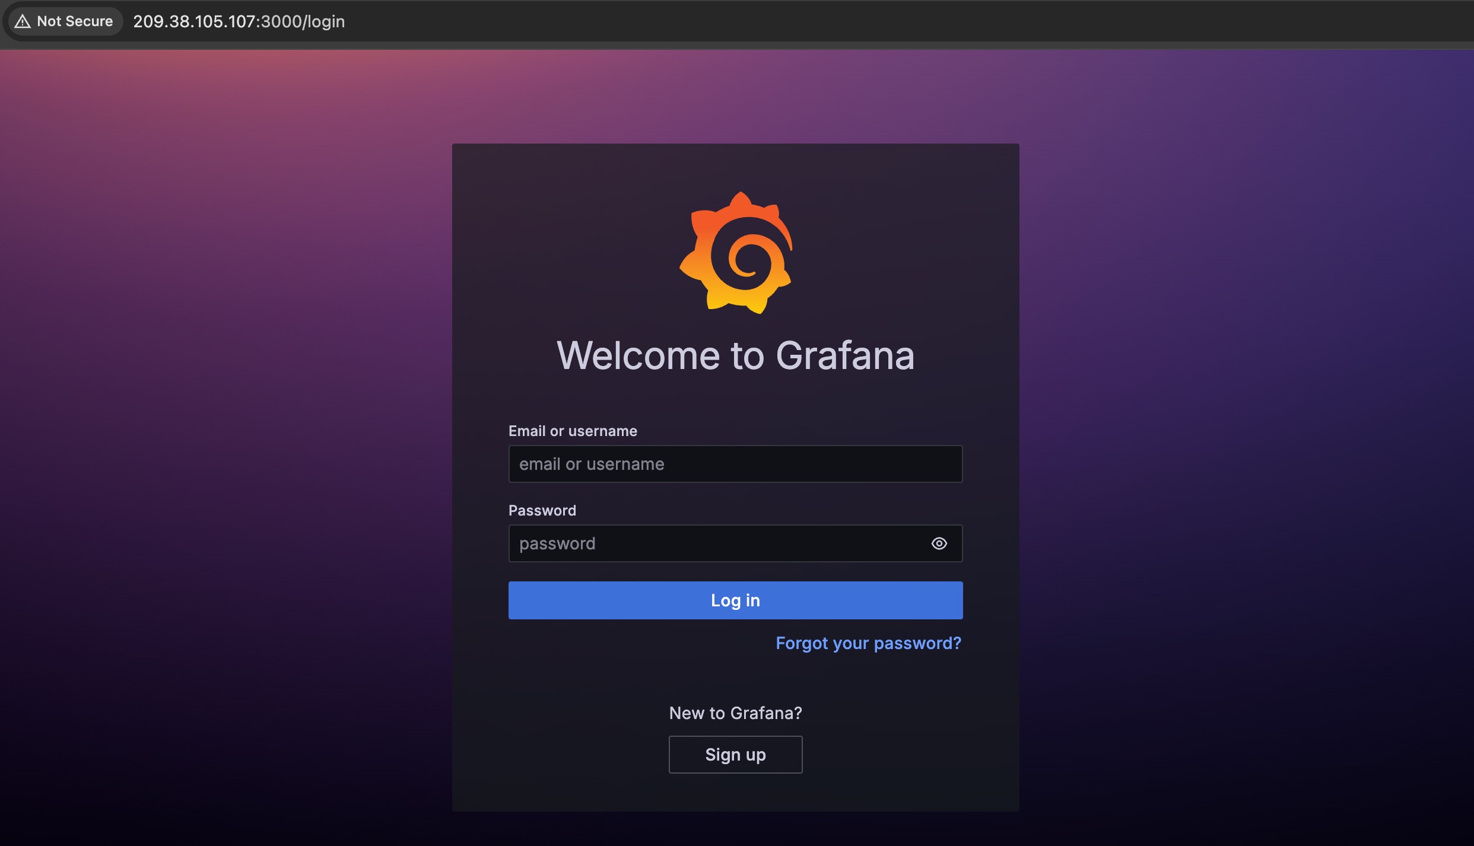Select the URL 209.38.105.107:3000/login
This screenshot has width=1474, height=846.
(x=239, y=21)
